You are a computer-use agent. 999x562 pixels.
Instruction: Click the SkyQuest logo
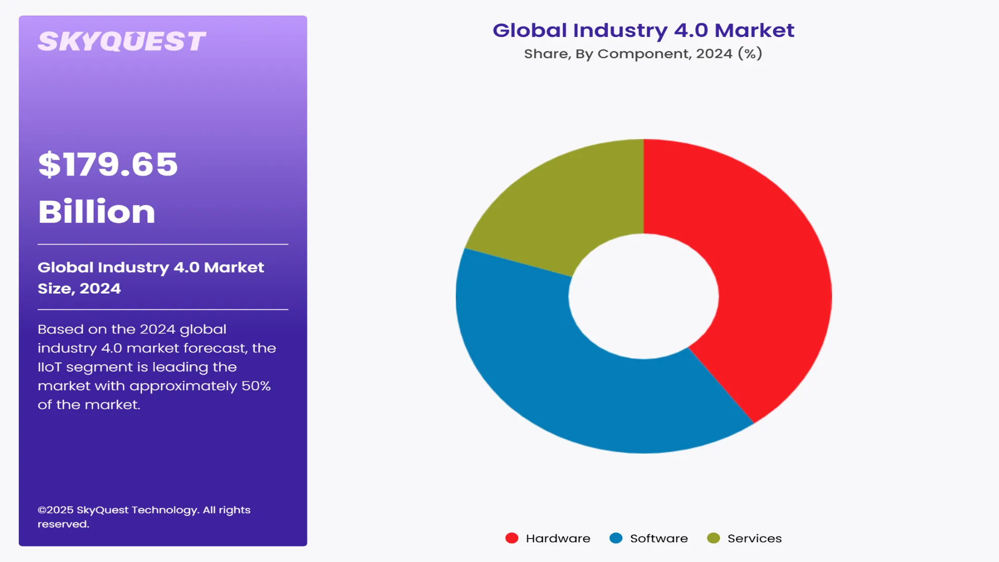pyautogui.click(x=122, y=41)
